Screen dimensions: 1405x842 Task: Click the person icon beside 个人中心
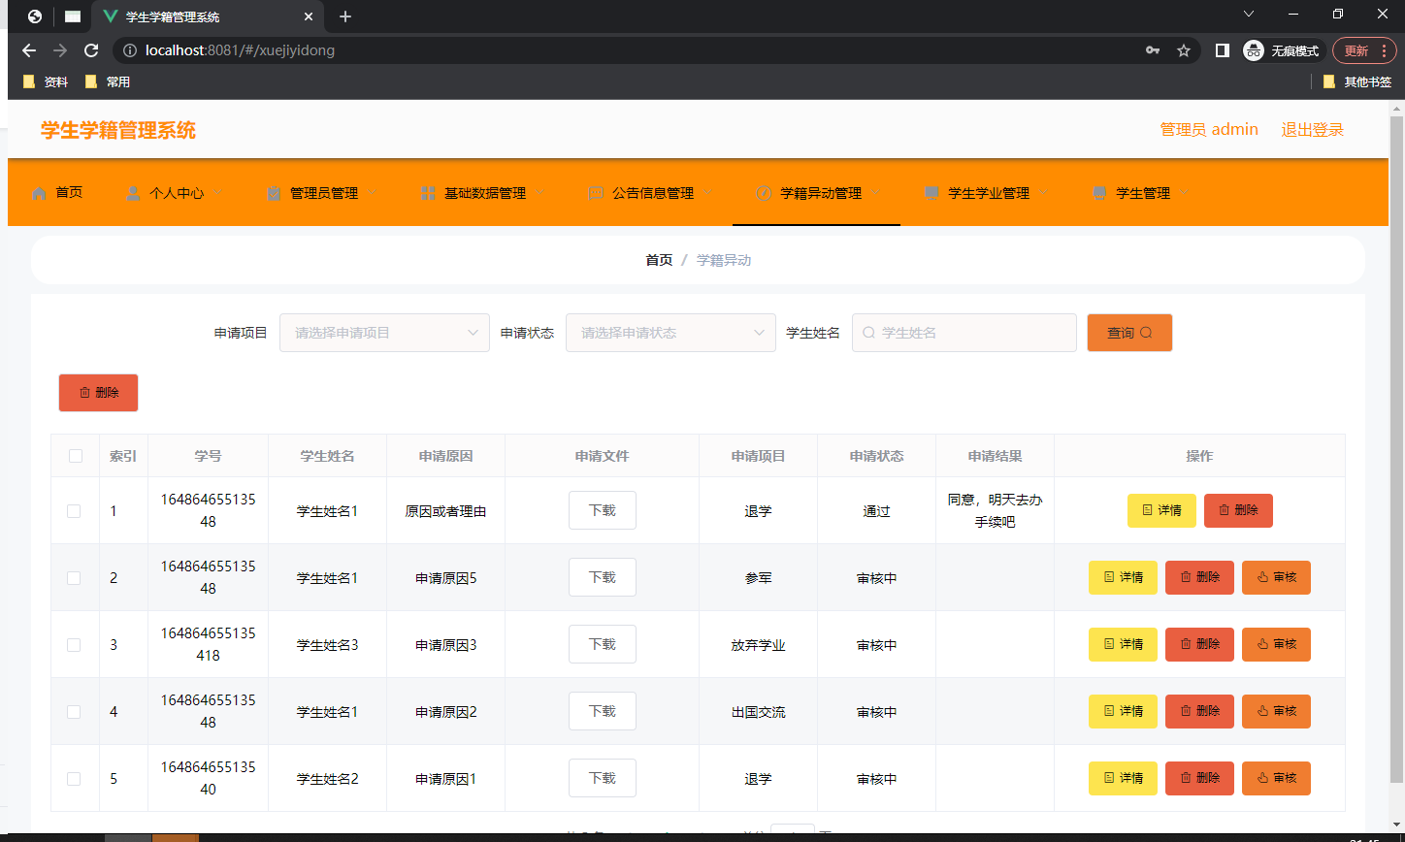133,193
